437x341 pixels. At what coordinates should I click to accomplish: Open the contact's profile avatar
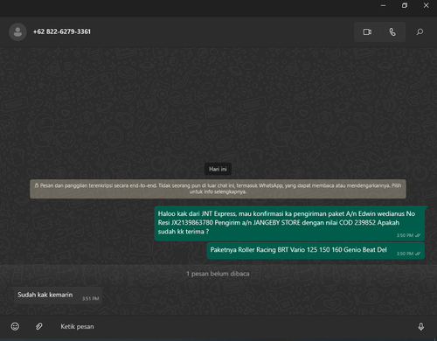tap(17, 31)
